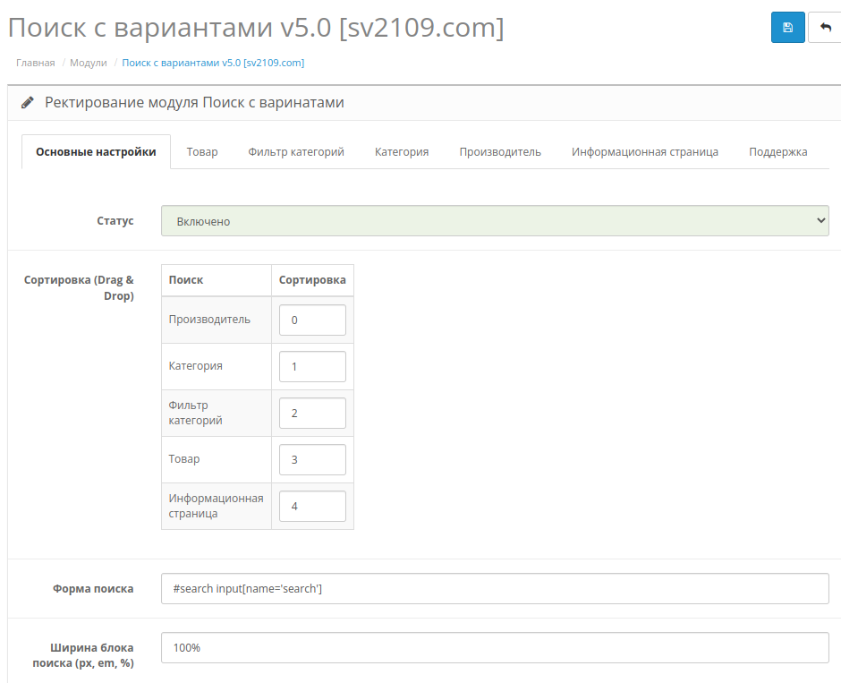Focus the Фильтр категорий sort order field
Image resolution: width=841 pixels, height=683 pixels.
pos(313,414)
